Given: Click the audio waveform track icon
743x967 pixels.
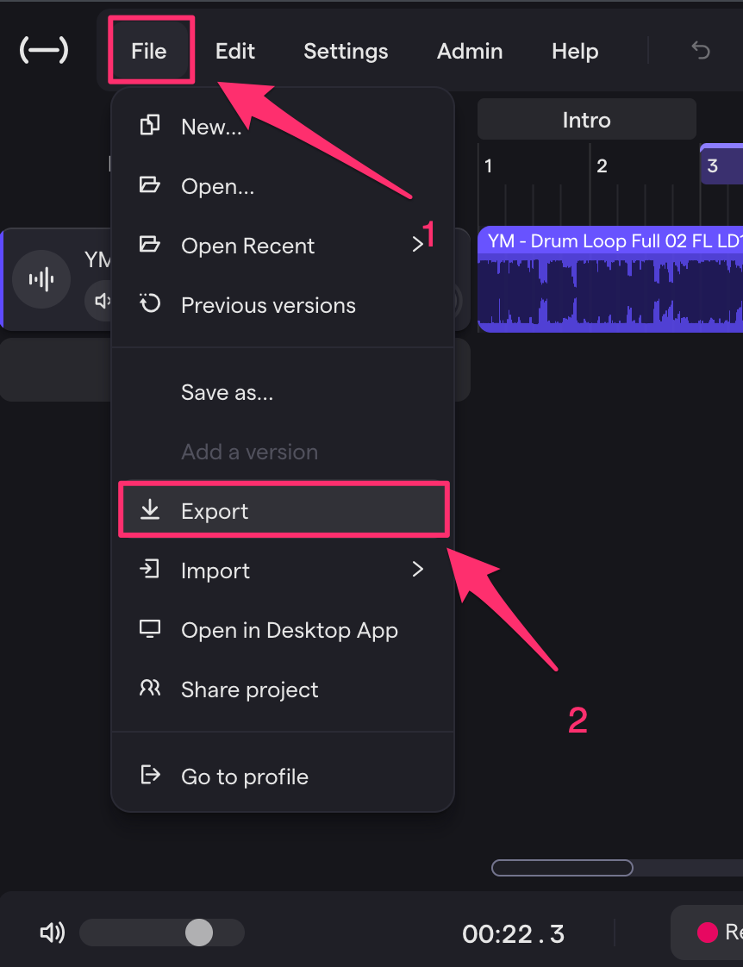Looking at the screenshot, I should tap(41, 279).
